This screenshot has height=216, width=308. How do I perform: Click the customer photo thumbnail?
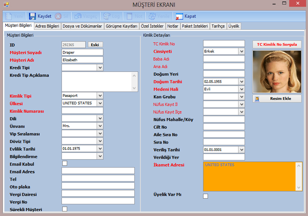tap(277, 72)
